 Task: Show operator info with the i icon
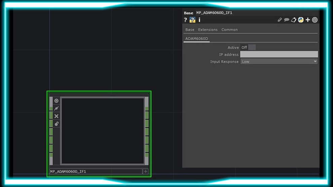click(x=199, y=20)
